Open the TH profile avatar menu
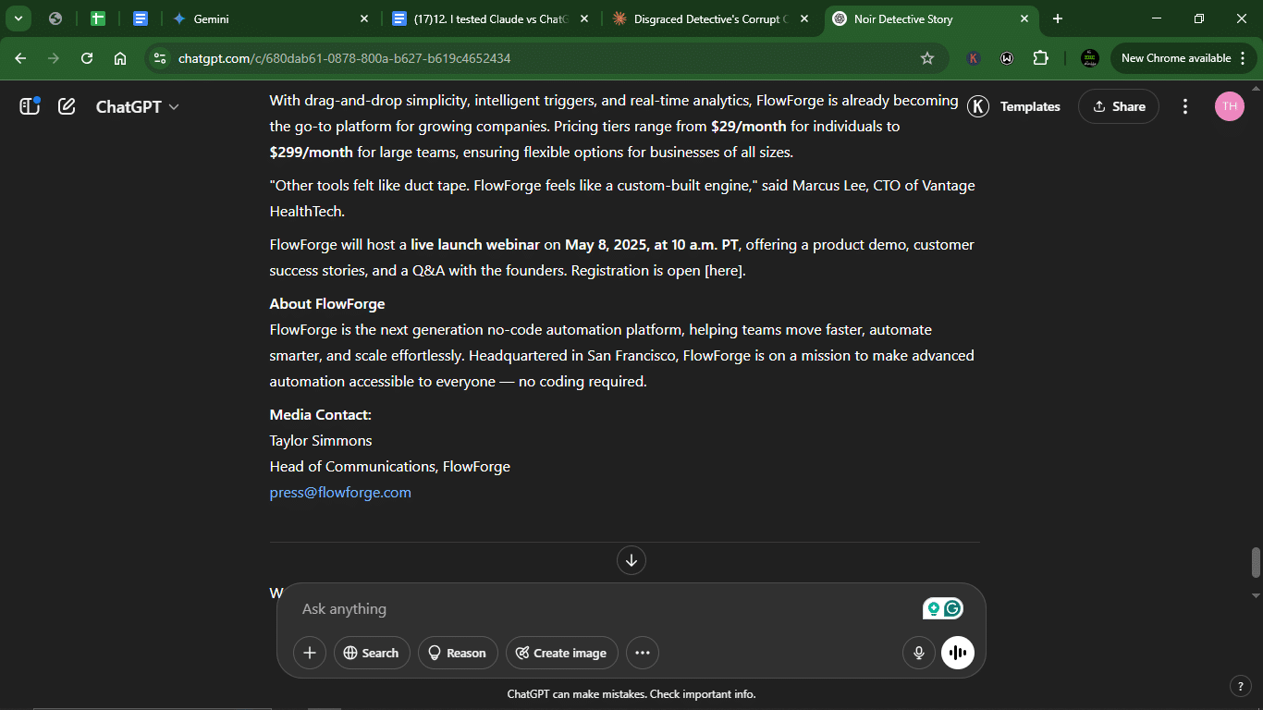The width and height of the screenshot is (1263, 710). tap(1229, 106)
